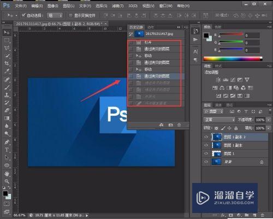Screen dimensions: 273x219
Task: Open Layers panel flyout menu
Action: pyautogui.click(x=269, y=105)
